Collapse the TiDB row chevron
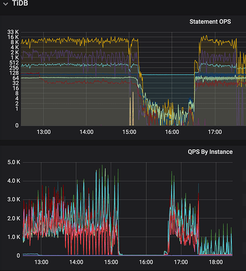The image size is (246, 271). (x=6, y=4)
